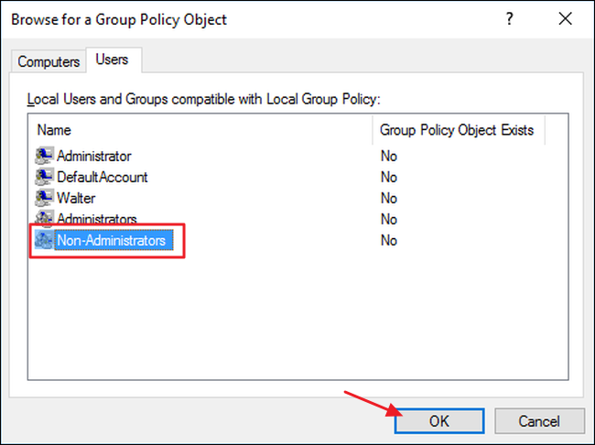
Task: Click the Non-Administrators group icon
Action: pyautogui.click(x=44, y=240)
